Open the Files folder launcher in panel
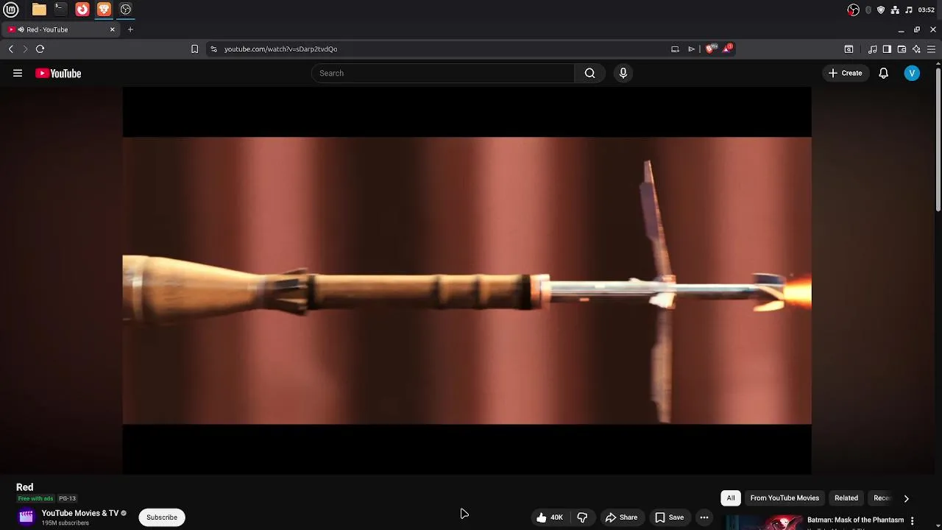 pos(39,10)
